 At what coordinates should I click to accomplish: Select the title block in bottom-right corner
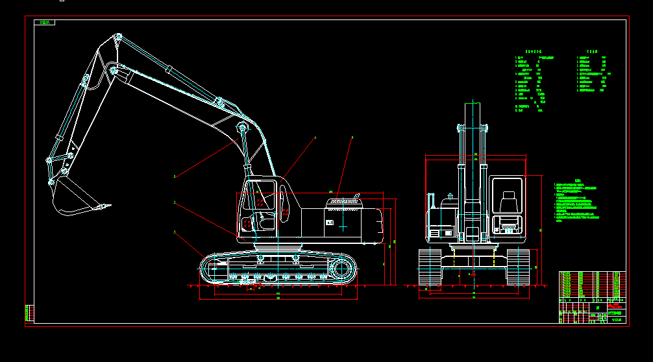[x=592, y=313]
